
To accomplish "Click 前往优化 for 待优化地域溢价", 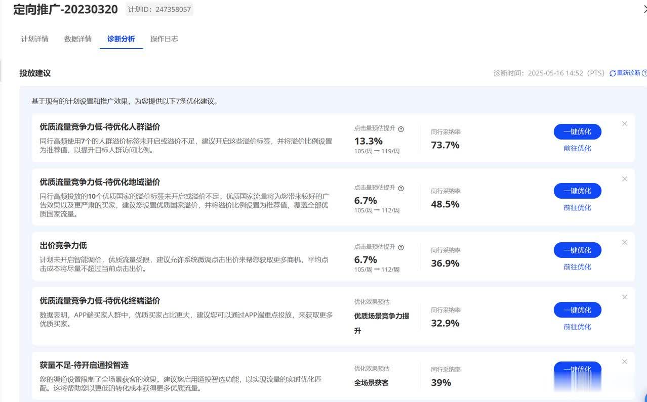I will (577, 207).
